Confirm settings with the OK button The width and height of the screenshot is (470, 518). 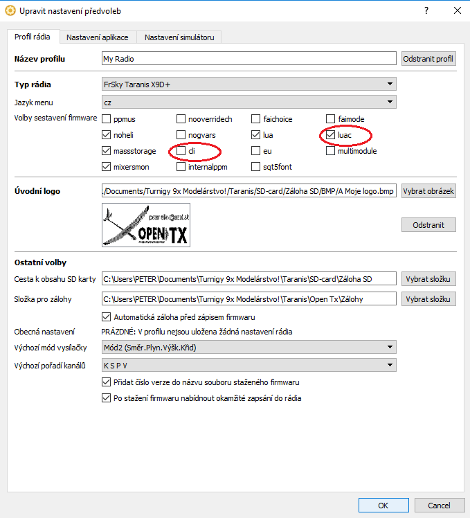click(x=383, y=505)
